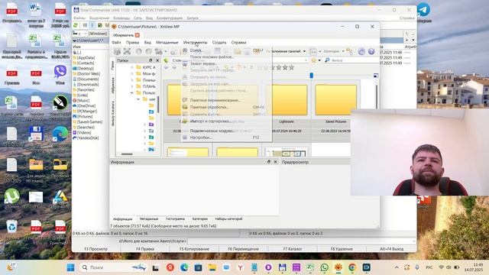Switch to the Наборы категорий tab
This screenshot has width=489, height=275.
coord(228,219)
